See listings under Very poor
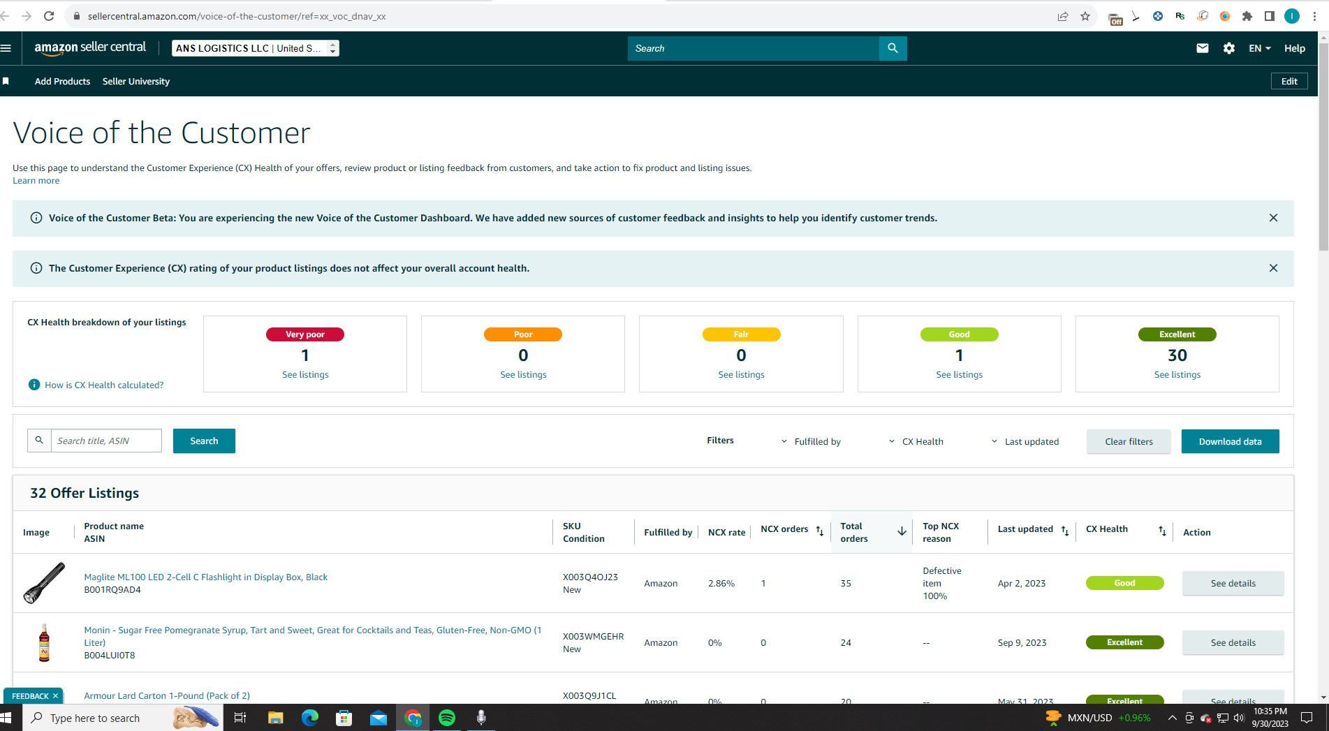The width and height of the screenshot is (1329, 731). pyautogui.click(x=305, y=375)
